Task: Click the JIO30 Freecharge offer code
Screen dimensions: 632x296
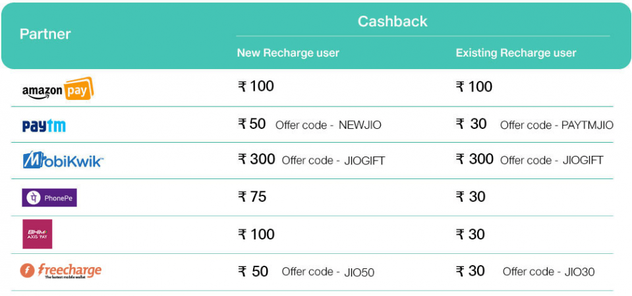Action: pyautogui.click(x=579, y=272)
